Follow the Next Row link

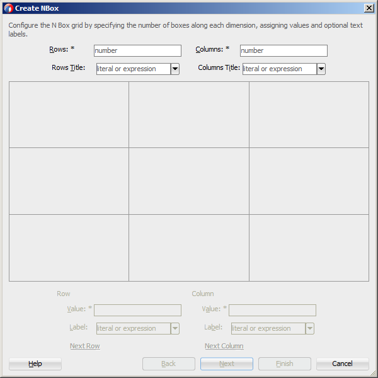point(85,346)
